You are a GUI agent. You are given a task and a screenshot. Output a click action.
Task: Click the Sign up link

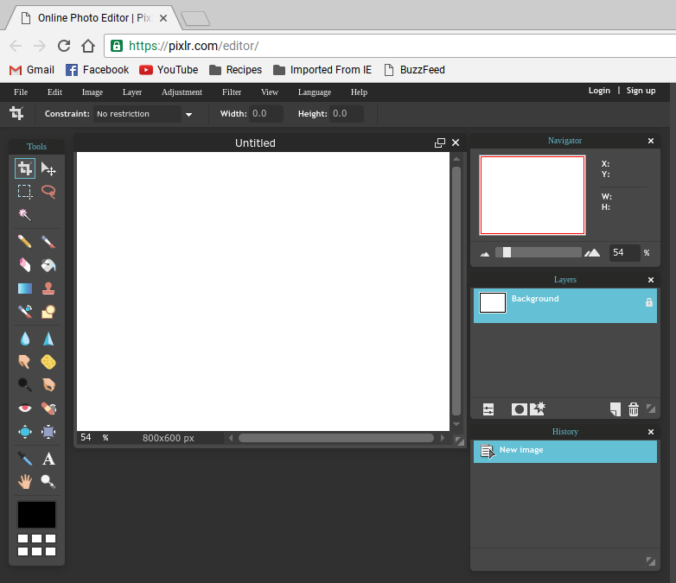(x=641, y=91)
